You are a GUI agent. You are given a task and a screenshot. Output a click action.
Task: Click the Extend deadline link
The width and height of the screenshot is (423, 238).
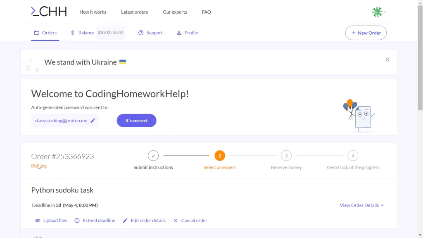pos(95,221)
